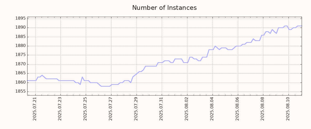Click the date label 2025.07.21

[x=35, y=109]
